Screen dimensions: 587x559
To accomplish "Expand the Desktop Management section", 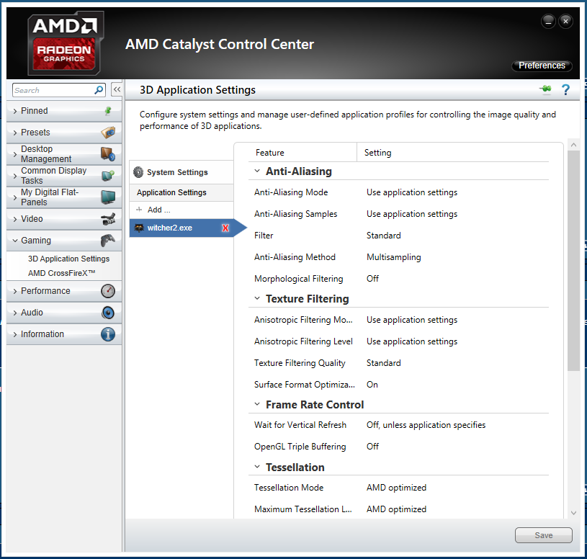I will pos(15,154).
